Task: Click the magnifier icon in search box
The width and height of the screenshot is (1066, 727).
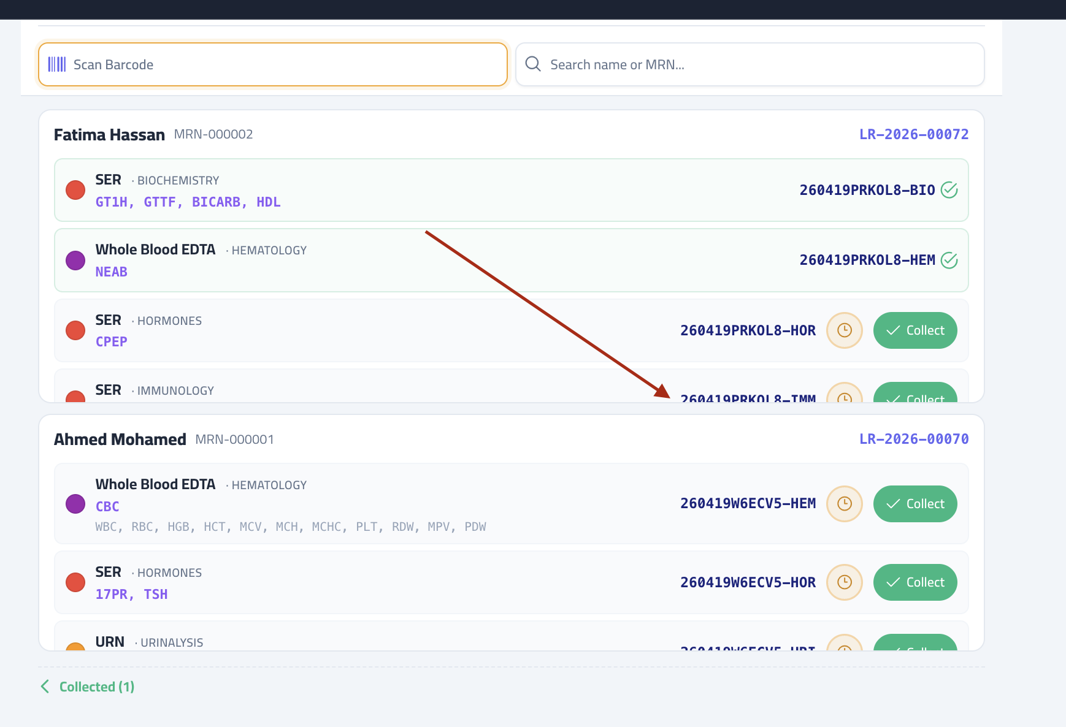Action: click(x=533, y=64)
